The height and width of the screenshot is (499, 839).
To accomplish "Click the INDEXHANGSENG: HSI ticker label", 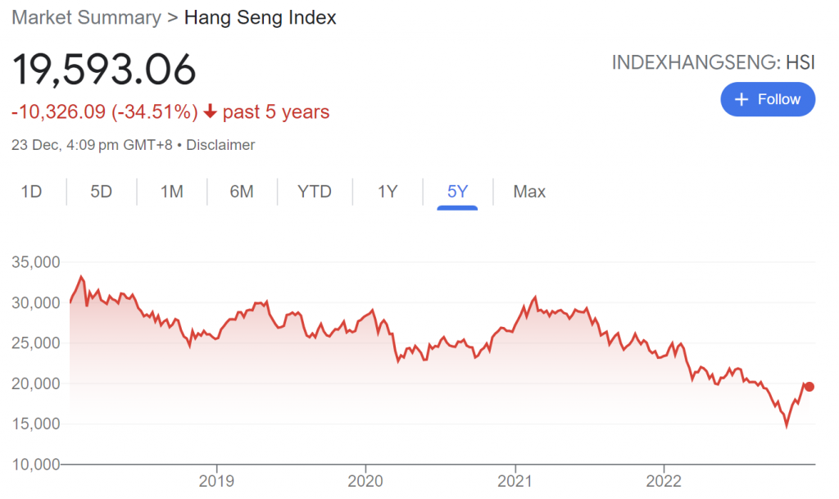I will [714, 62].
